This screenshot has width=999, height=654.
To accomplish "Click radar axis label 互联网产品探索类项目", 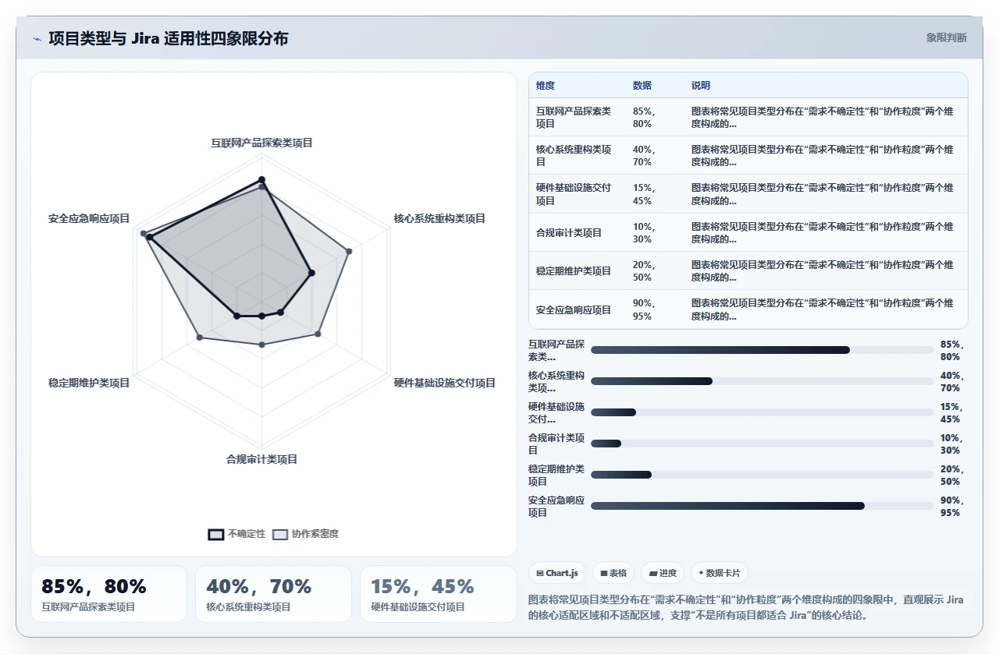I will [261, 143].
